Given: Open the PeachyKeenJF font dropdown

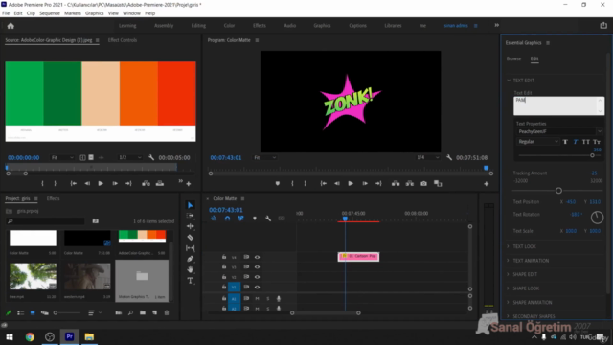Looking at the screenshot, I should (559, 131).
